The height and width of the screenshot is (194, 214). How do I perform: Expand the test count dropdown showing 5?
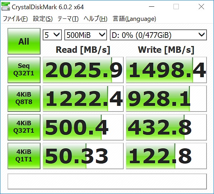(x=52, y=35)
